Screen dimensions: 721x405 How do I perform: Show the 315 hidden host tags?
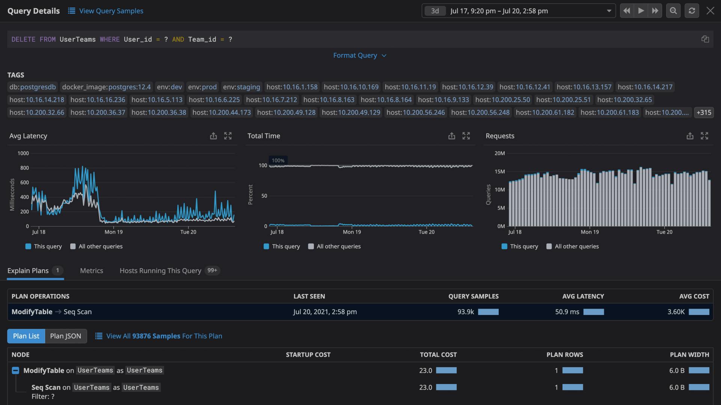(703, 112)
